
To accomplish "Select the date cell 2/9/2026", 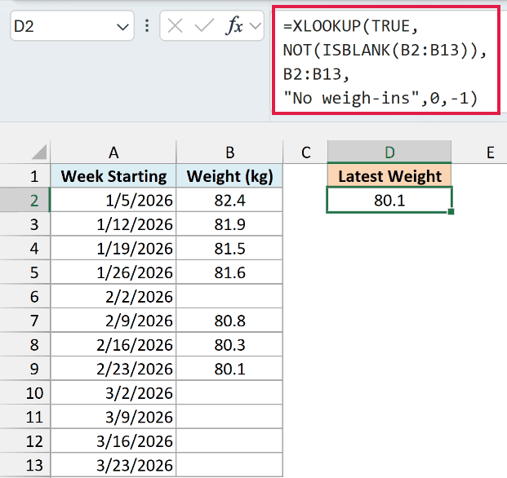I will [113, 321].
